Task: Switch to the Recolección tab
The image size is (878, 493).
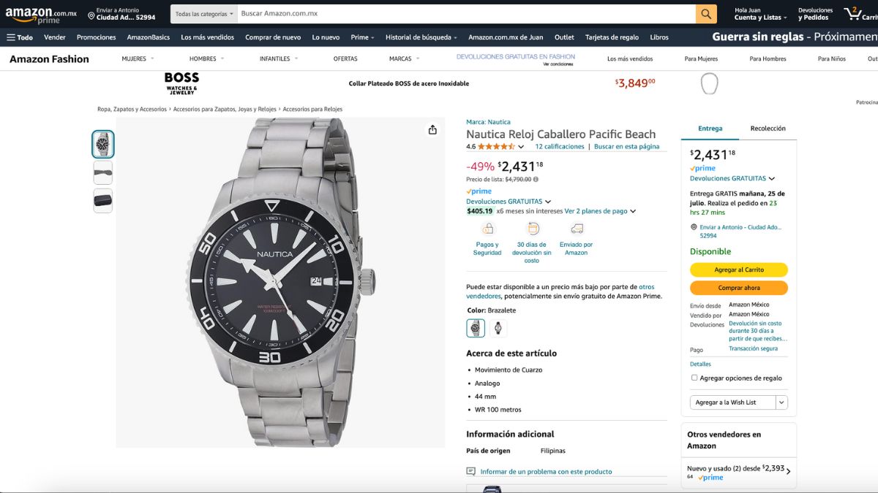Action: 768,129
